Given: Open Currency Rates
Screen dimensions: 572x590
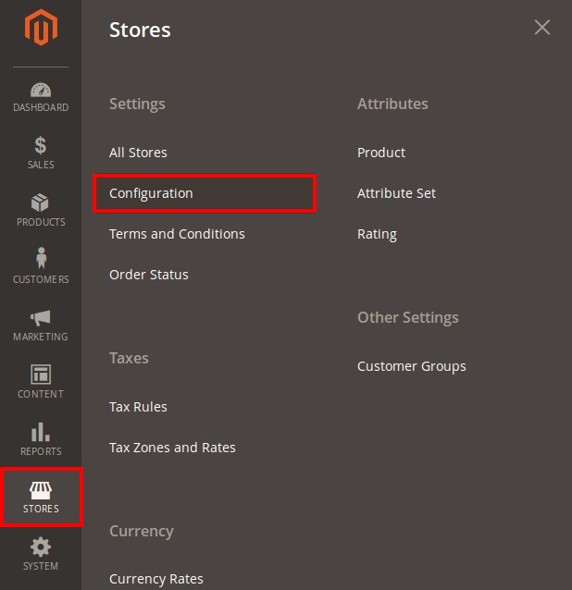Looking at the screenshot, I should (x=155, y=579).
